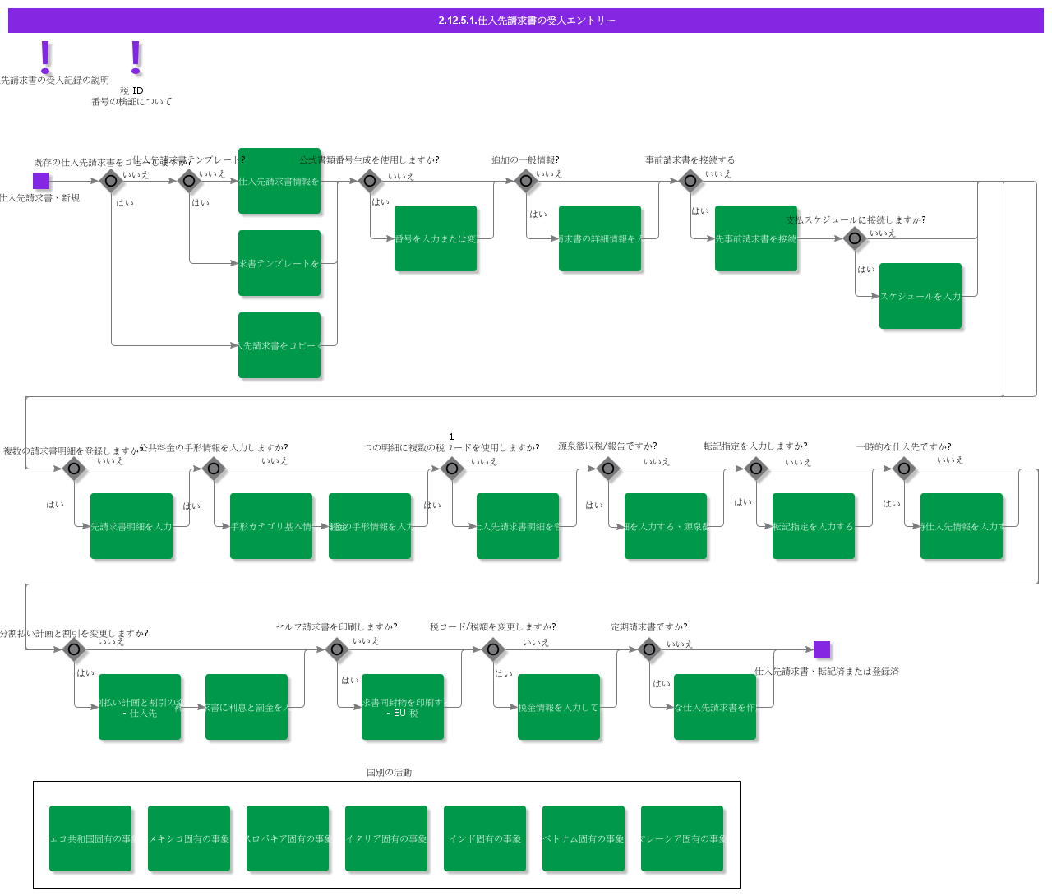1052x896 pixels.
Task: Open the 先事前請求書を接続 task box
Action: click(x=756, y=238)
